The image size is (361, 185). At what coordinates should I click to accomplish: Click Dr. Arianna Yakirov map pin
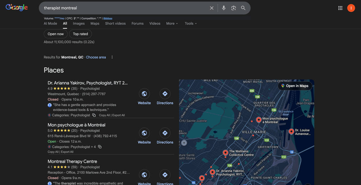[x=212, y=172]
